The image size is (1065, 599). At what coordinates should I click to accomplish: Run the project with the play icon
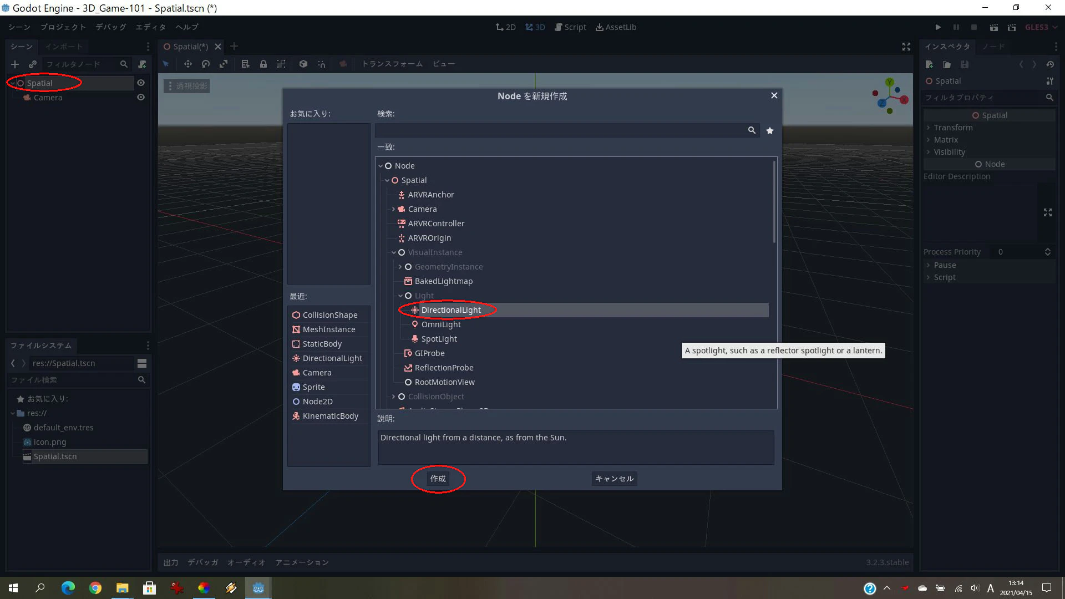coord(938,27)
